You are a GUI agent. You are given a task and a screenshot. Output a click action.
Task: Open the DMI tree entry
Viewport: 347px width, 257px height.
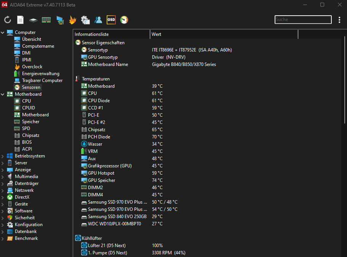coord(22,53)
